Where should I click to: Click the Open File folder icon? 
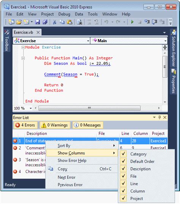click(19, 22)
